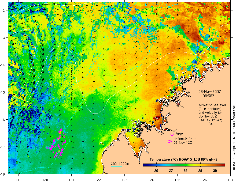Click the longitude axis label 122
Viewport: 236px width, 182px height.
[98, 180]
